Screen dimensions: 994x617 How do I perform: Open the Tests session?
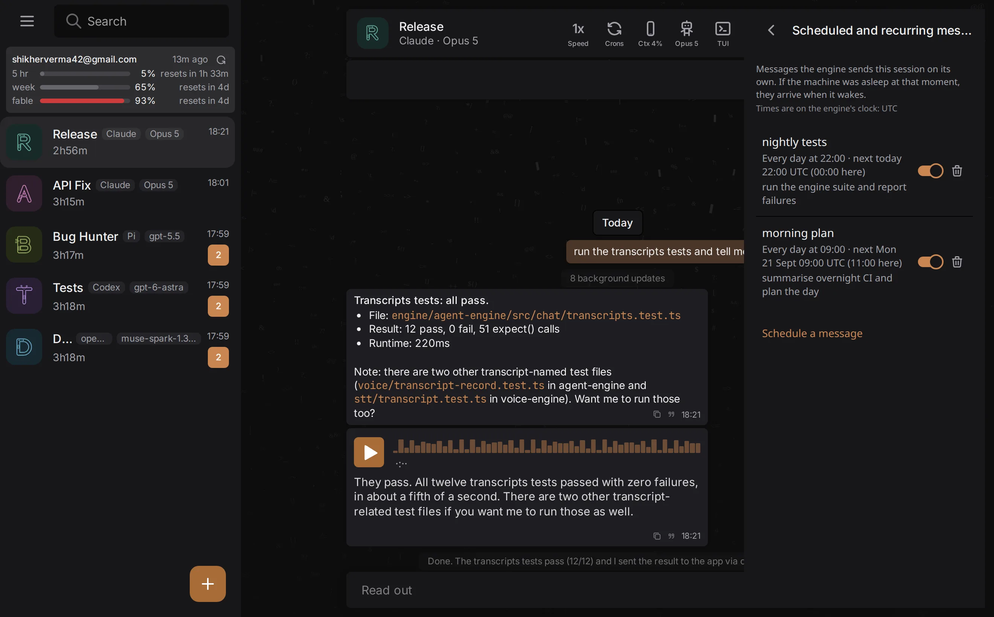pos(117,296)
